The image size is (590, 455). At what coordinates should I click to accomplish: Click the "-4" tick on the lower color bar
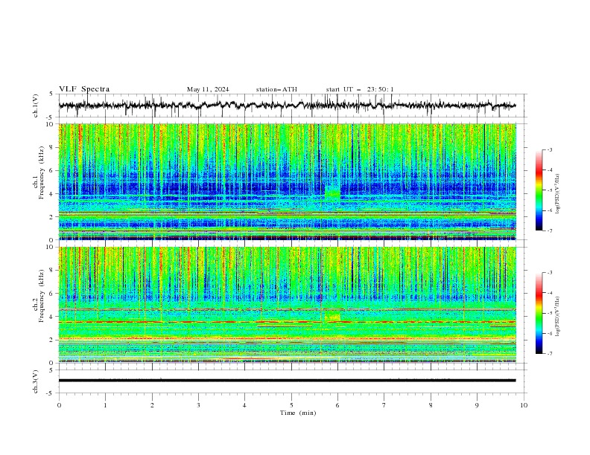point(549,293)
